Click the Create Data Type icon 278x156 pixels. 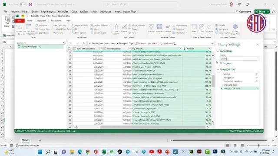coord(235,29)
